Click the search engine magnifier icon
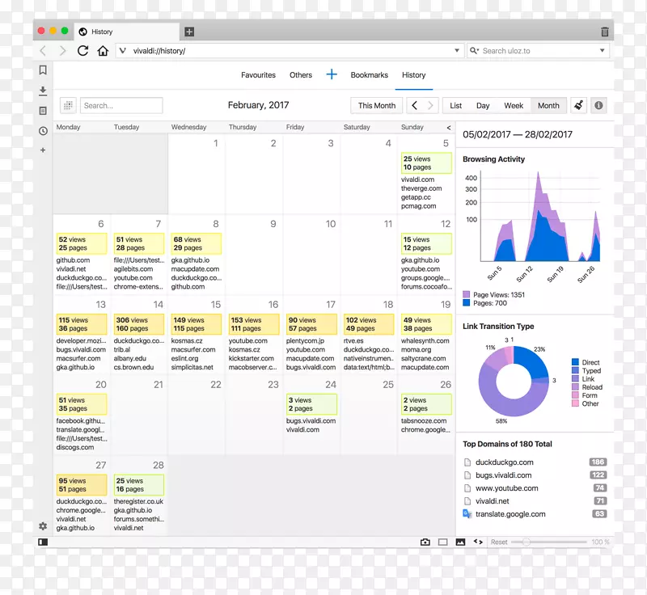647x595 pixels. pyautogui.click(x=474, y=51)
